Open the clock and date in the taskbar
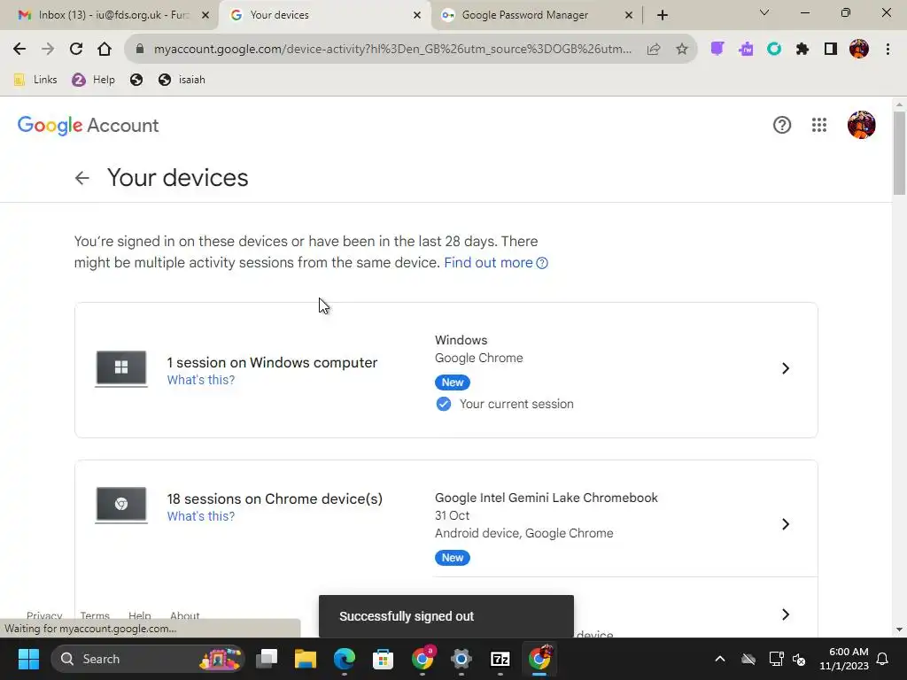The image size is (907, 680). [844, 659]
